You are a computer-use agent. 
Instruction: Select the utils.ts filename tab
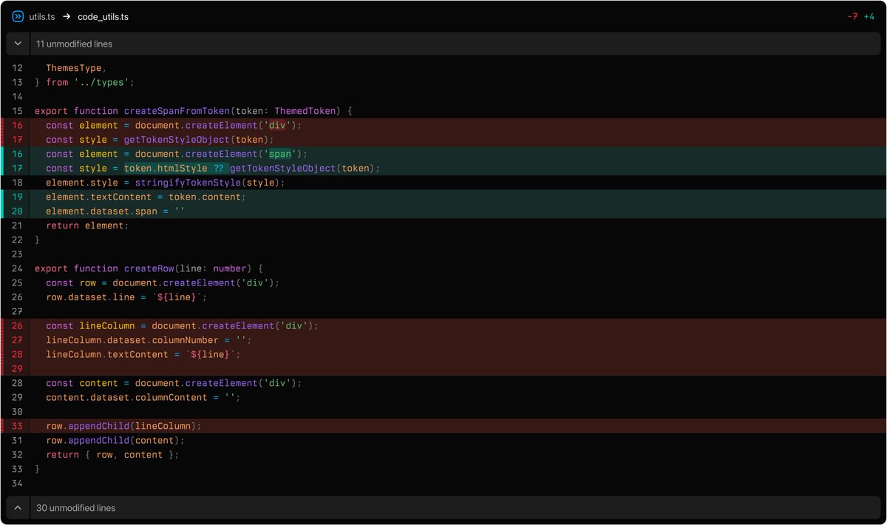coord(41,16)
